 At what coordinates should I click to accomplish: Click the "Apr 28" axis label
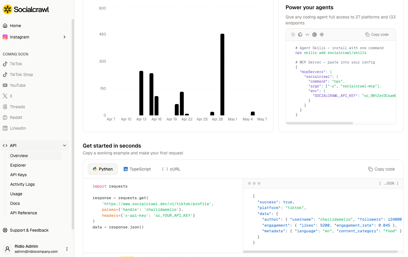pyautogui.click(x=217, y=119)
